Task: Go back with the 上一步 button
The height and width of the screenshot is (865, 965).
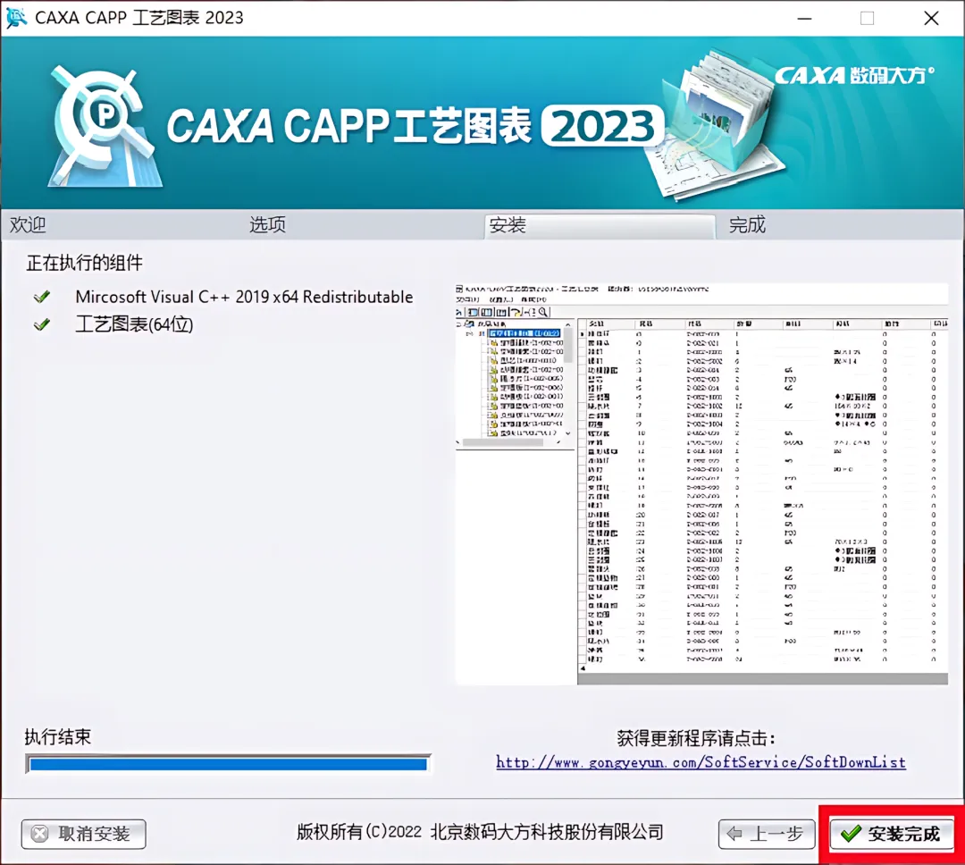Action: click(x=767, y=835)
